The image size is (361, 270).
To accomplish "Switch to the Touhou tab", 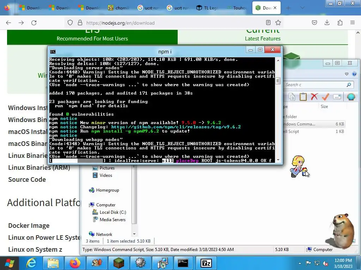I will [237, 8].
